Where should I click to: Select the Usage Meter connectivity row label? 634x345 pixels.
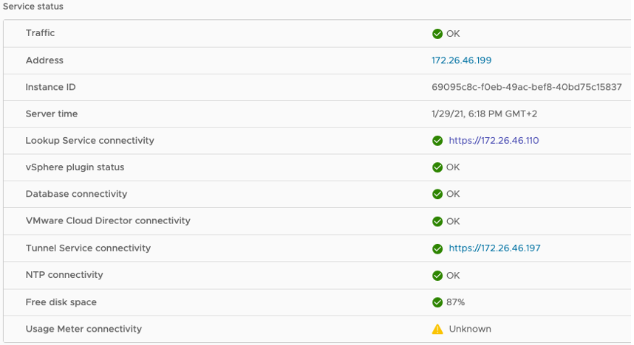83,329
